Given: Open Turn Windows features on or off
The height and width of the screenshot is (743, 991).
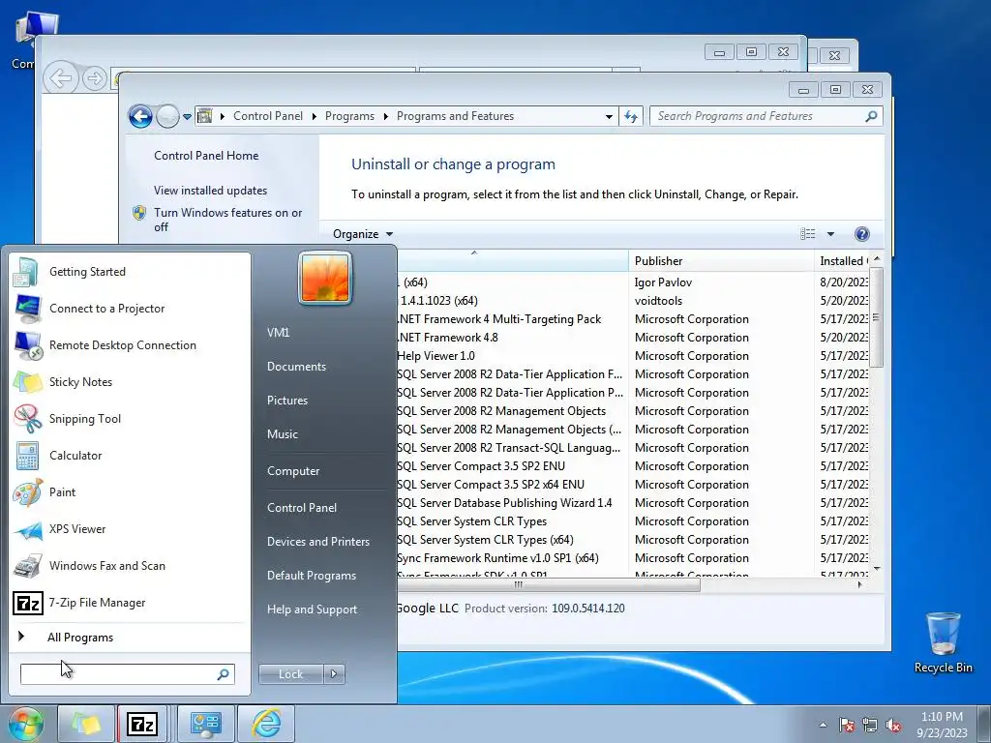Looking at the screenshot, I should pyautogui.click(x=228, y=220).
